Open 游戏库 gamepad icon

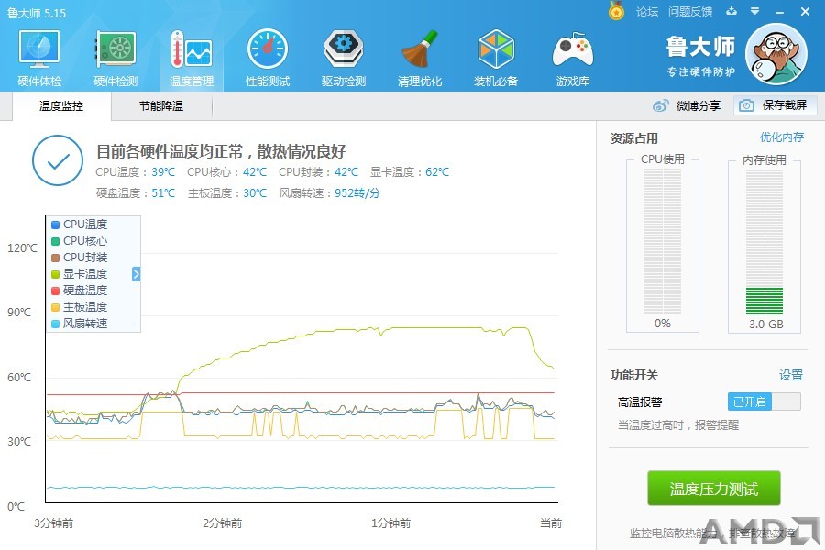tap(572, 49)
